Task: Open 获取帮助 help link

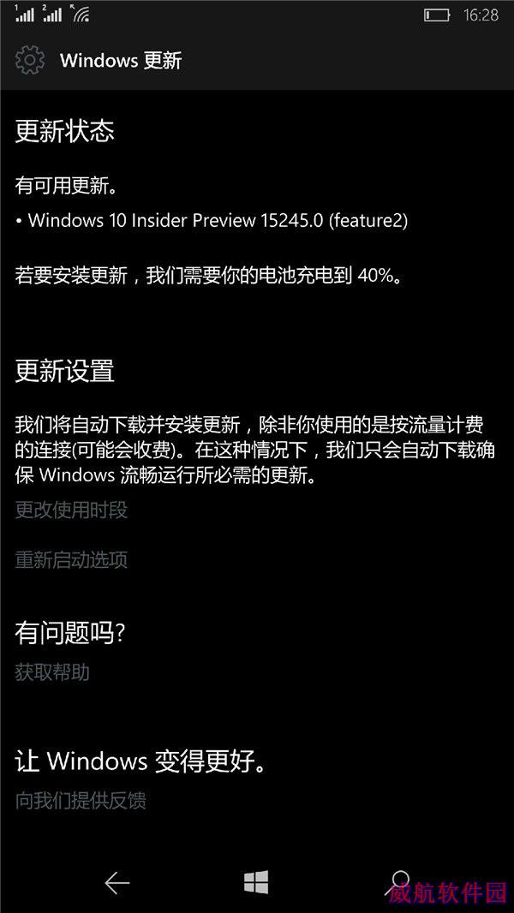Action: pos(52,672)
